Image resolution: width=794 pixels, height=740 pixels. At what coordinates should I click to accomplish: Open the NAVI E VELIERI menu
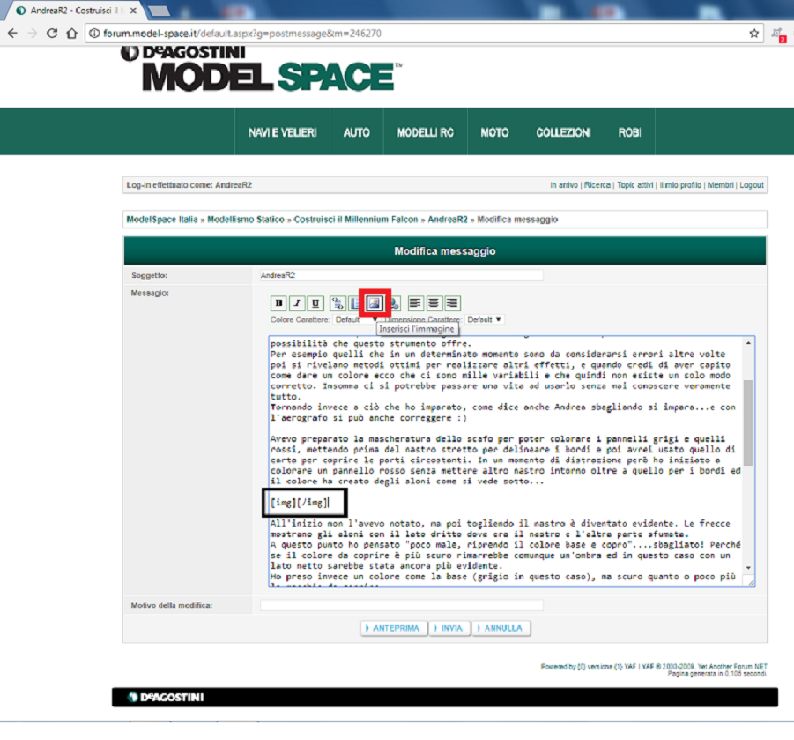click(282, 132)
